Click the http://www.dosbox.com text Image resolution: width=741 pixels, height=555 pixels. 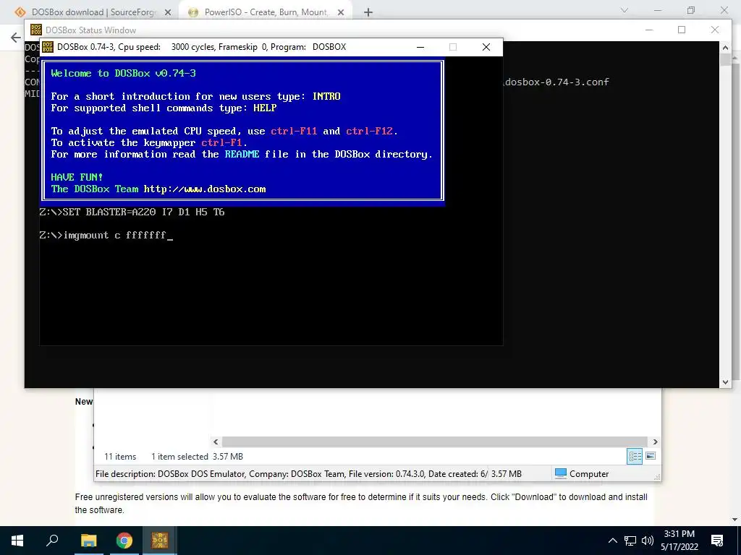(205, 189)
